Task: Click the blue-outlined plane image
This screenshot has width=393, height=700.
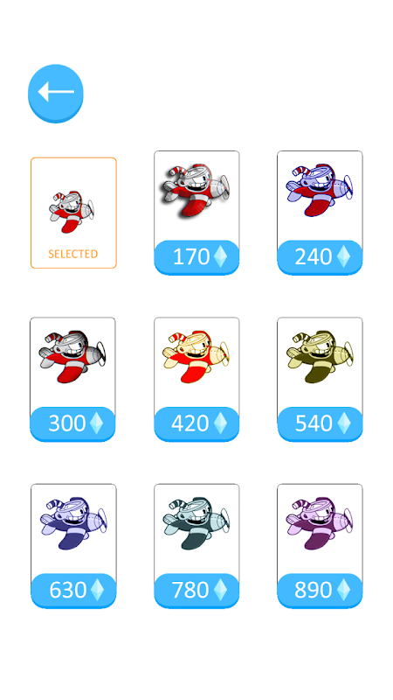Action: pos(319,190)
